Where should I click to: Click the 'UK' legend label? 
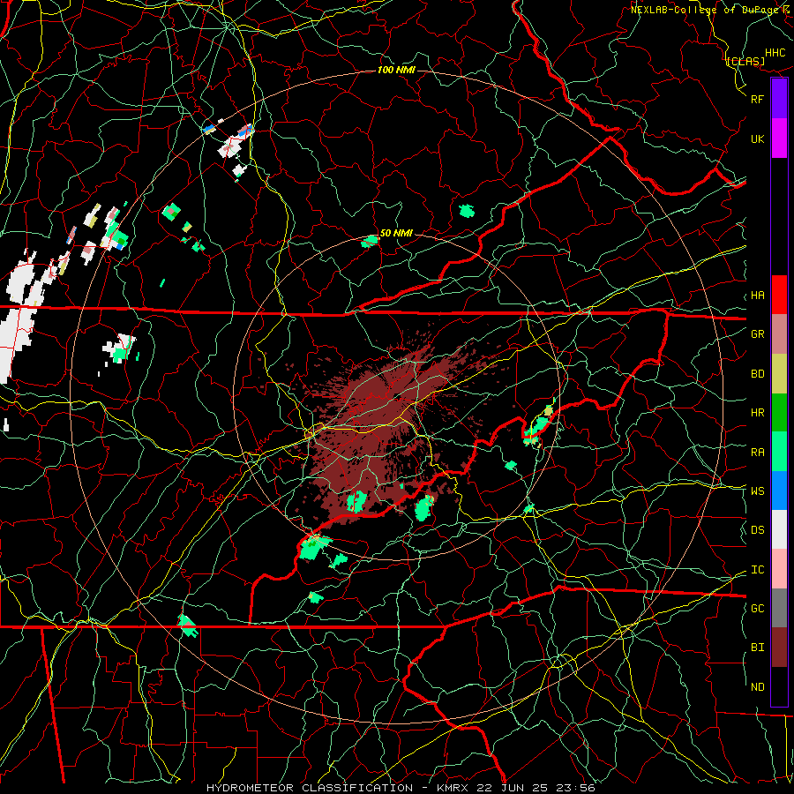click(x=757, y=139)
